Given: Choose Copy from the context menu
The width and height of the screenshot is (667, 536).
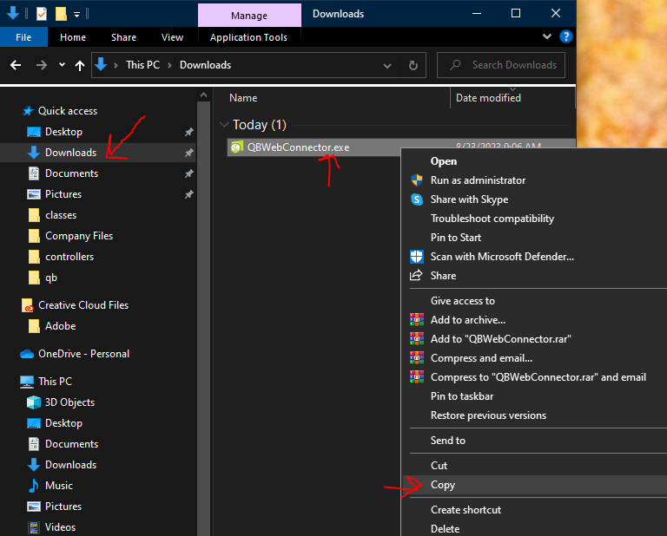Looking at the screenshot, I should click(443, 486).
